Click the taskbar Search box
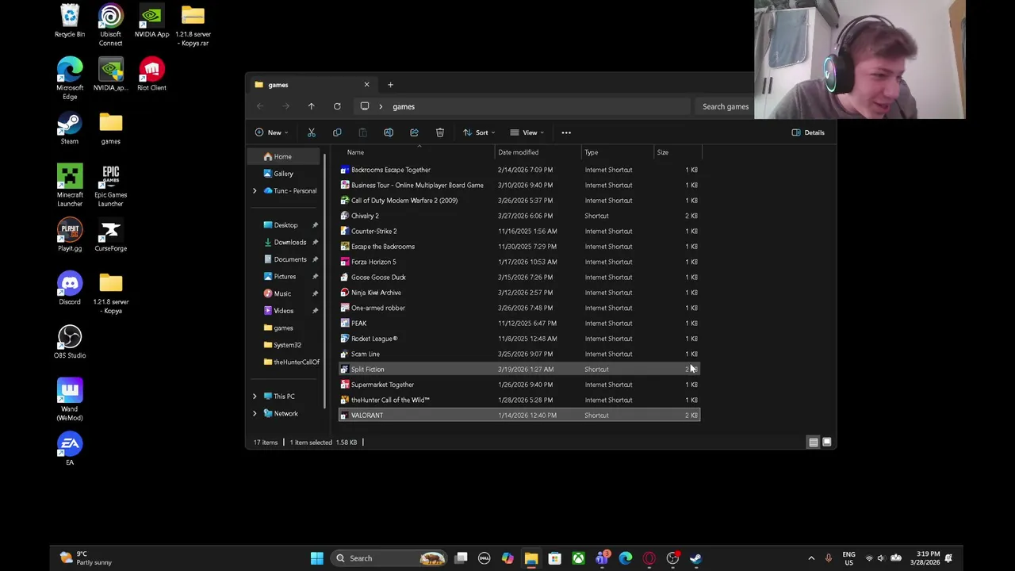Screen dimensions: 1015x571 point(389,558)
